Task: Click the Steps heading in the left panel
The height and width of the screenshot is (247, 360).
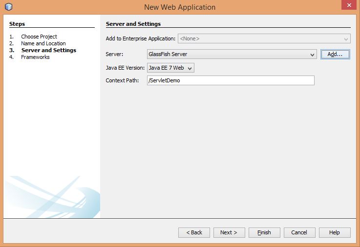Action: [x=17, y=24]
